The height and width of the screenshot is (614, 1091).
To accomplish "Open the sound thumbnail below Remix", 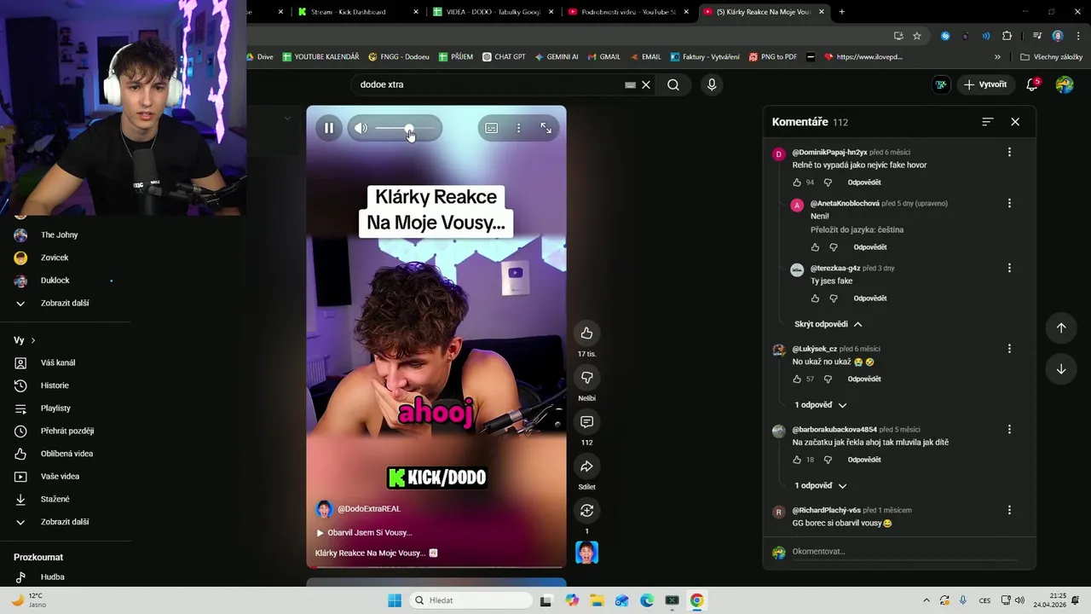I will click(586, 553).
